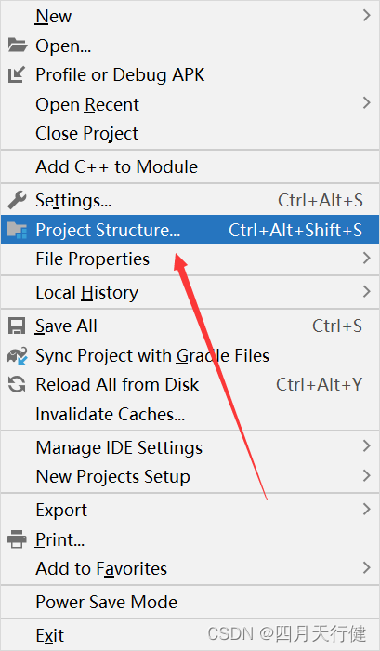Viewport: 380px width, 651px height.
Task: Expand the Open Recent submenu arrow
Action: point(366,103)
